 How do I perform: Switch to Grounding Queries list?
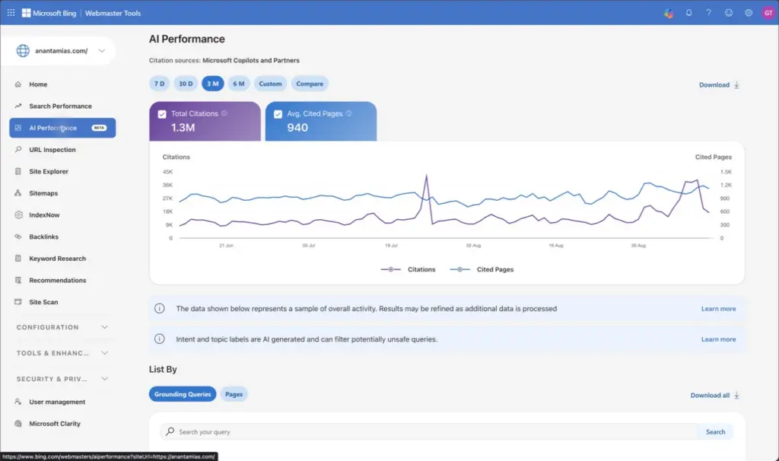point(183,394)
